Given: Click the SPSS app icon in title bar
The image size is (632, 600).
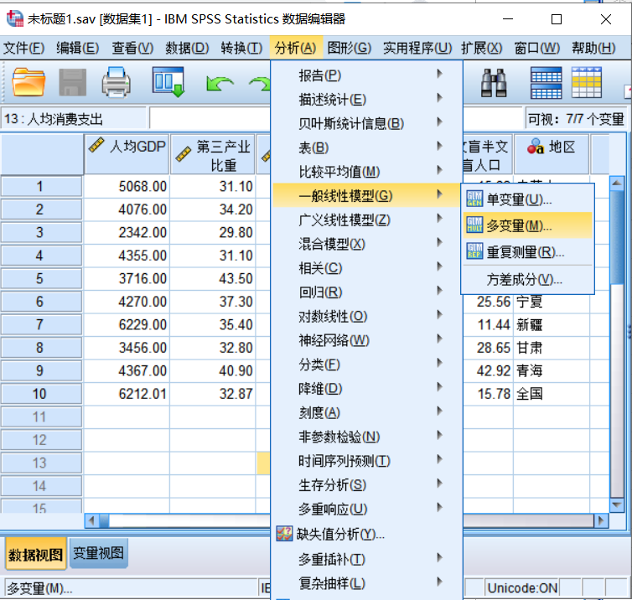Looking at the screenshot, I should (14, 18).
